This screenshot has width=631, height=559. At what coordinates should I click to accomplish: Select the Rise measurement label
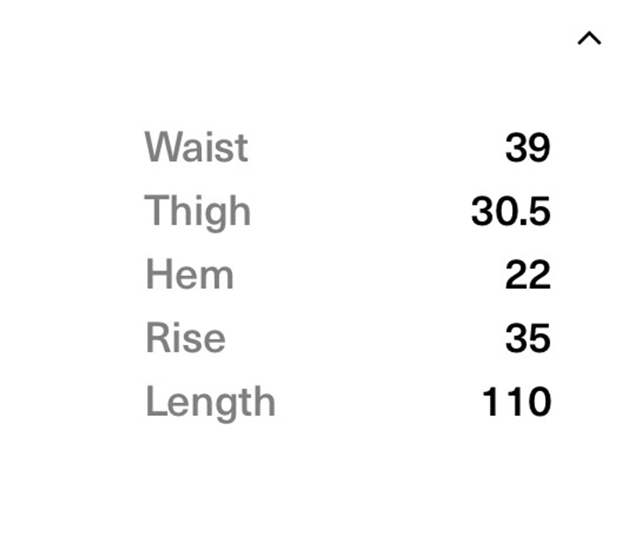(185, 339)
